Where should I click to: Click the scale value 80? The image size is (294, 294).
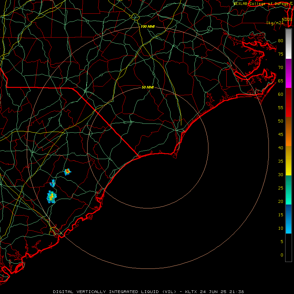(281, 41)
